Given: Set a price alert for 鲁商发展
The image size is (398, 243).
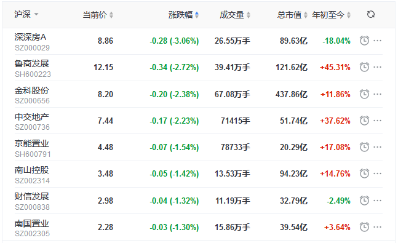Looking at the screenshot, I should 365,67.
